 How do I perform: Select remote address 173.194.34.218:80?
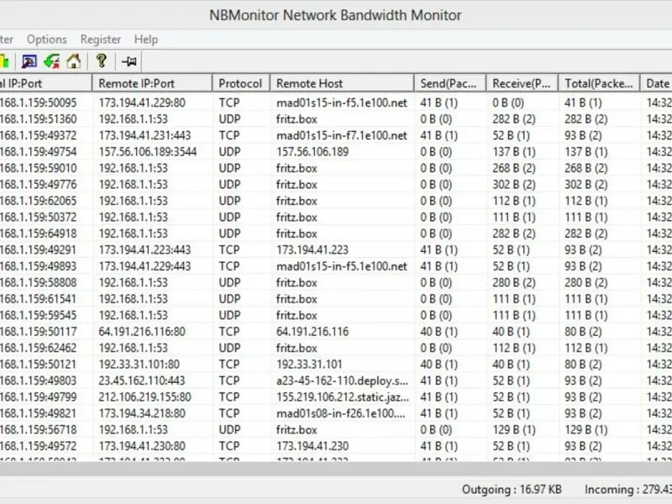coord(142,413)
